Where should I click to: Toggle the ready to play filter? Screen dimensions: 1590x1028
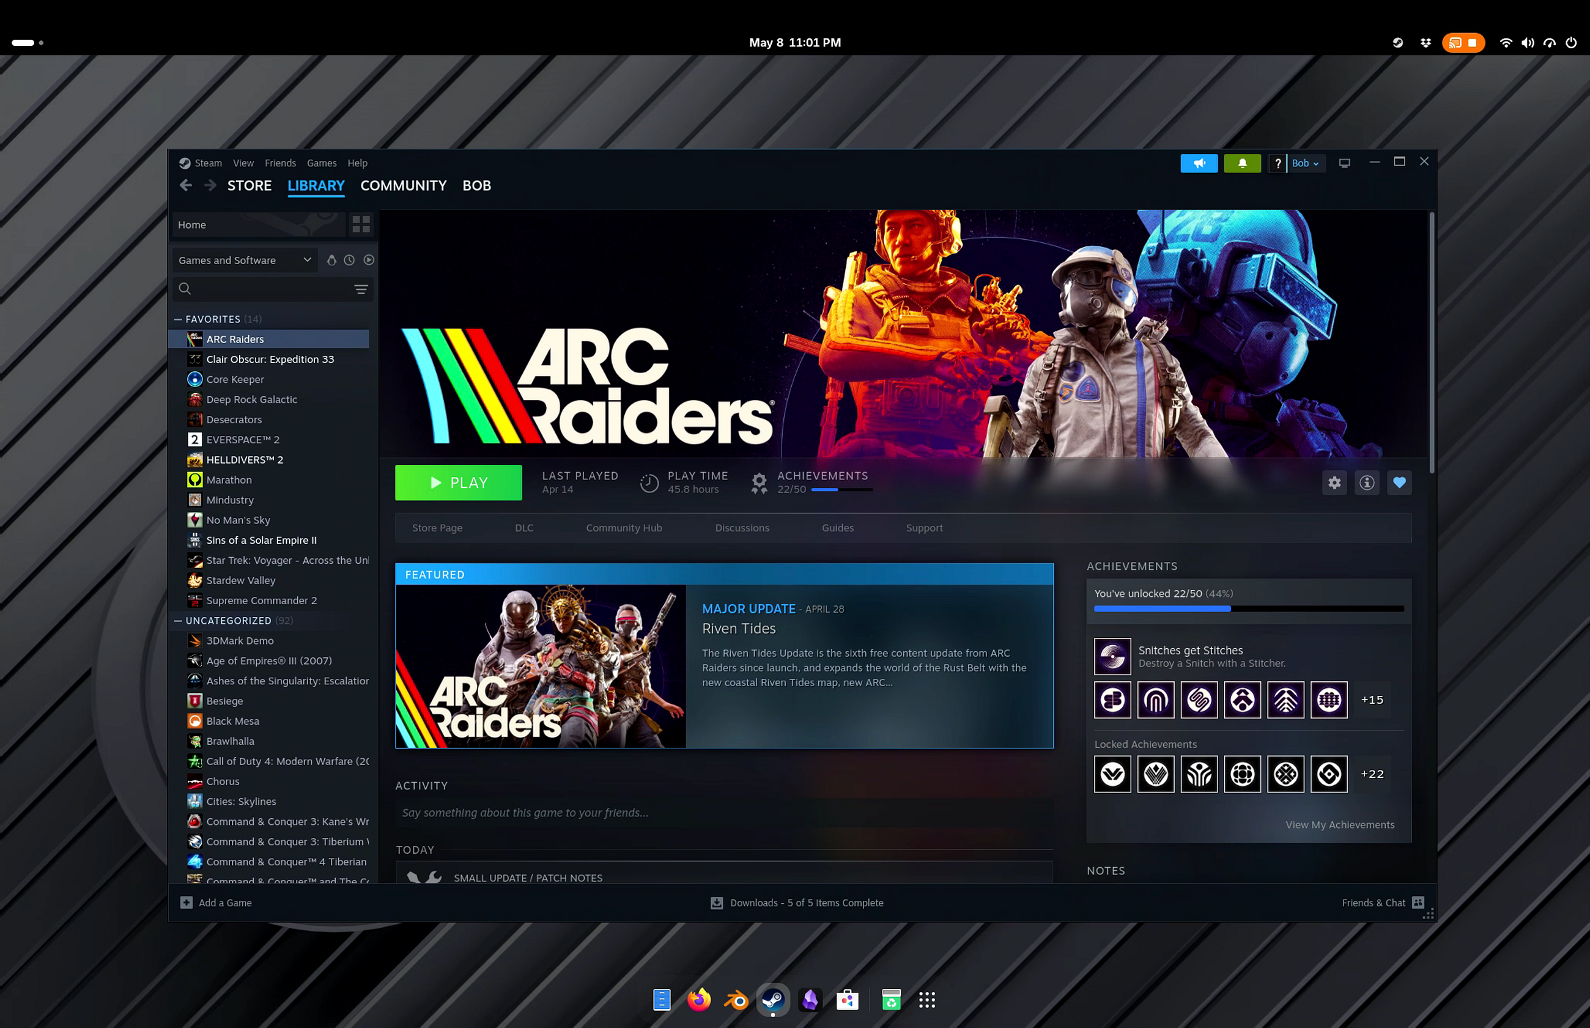click(369, 261)
